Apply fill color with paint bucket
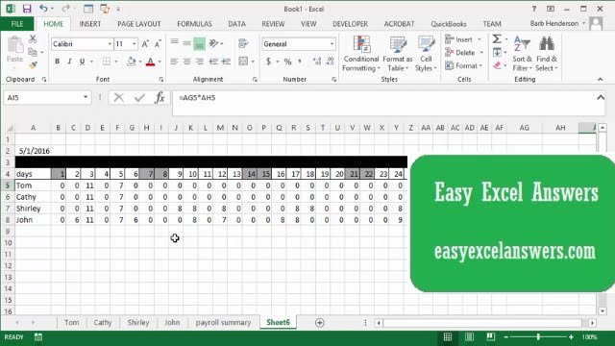615x346 pixels. click(x=132, y=62)
